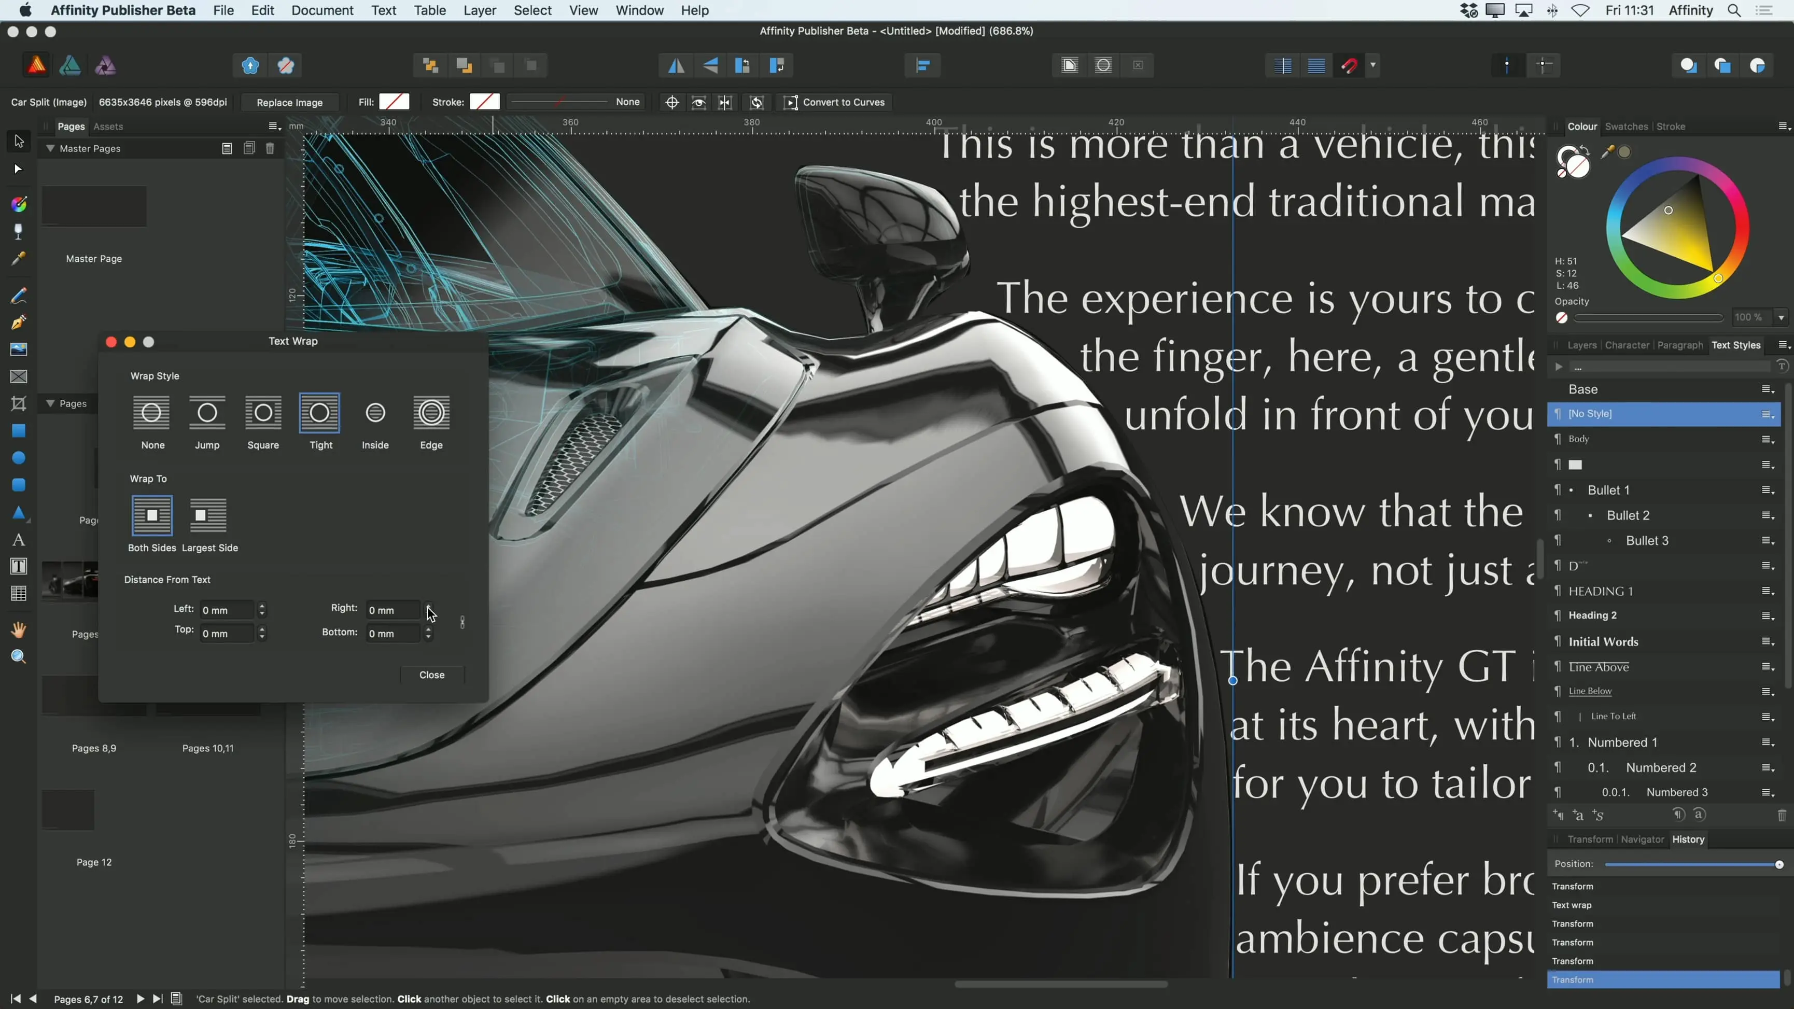This screenshot has height=1009, width=1794.
Task: Open options menu for Heading 2 style
Action: pyautogui.click(x=1768, y=616)
